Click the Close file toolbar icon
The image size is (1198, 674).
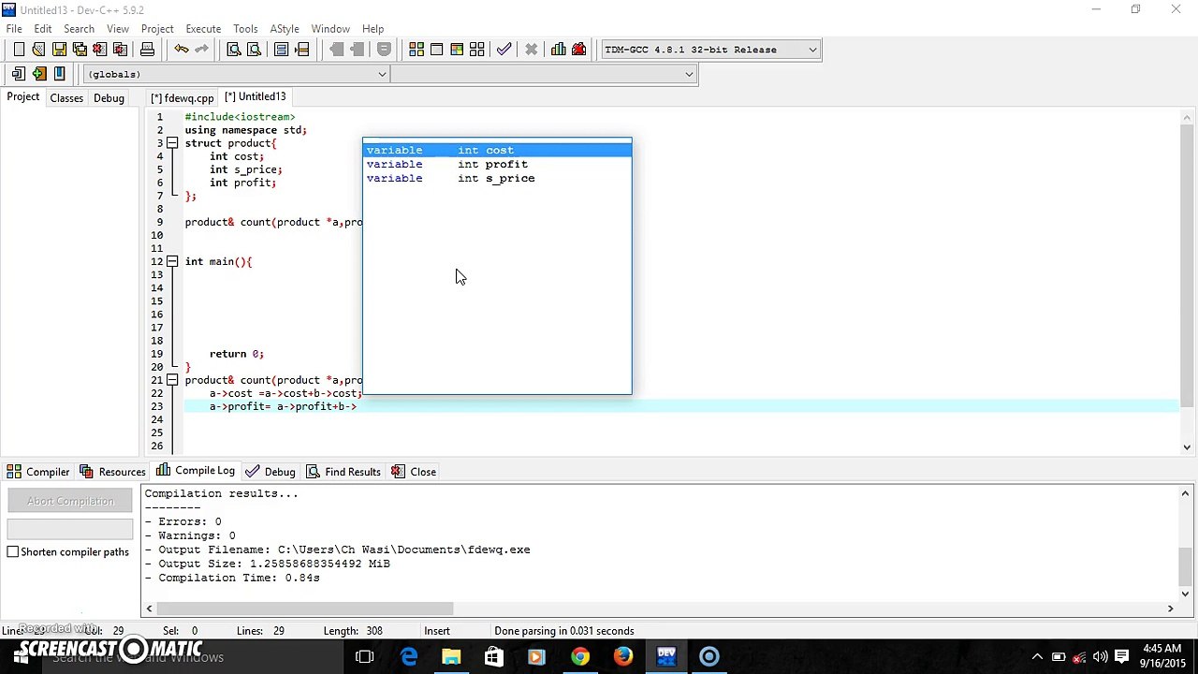tap(99, 50)
